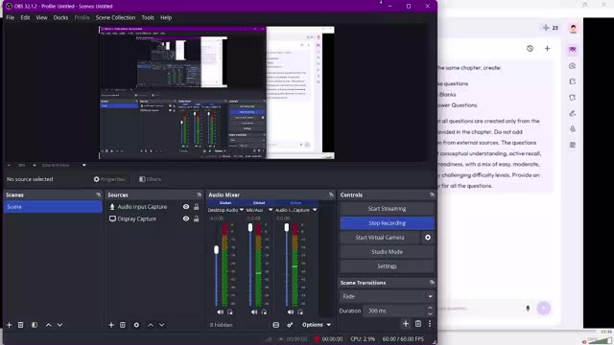Lock the Audio Input Capture source
This screenshot has height=345, width=614.
coord(196,207)
